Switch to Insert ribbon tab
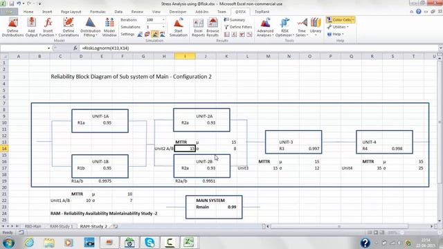443x249 pixels. click(x=47, y=12)
